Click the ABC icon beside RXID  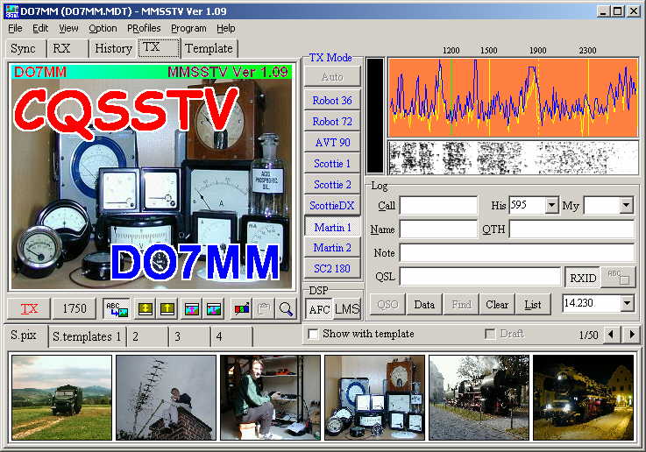pyautogui.click(x=619, y=277)
